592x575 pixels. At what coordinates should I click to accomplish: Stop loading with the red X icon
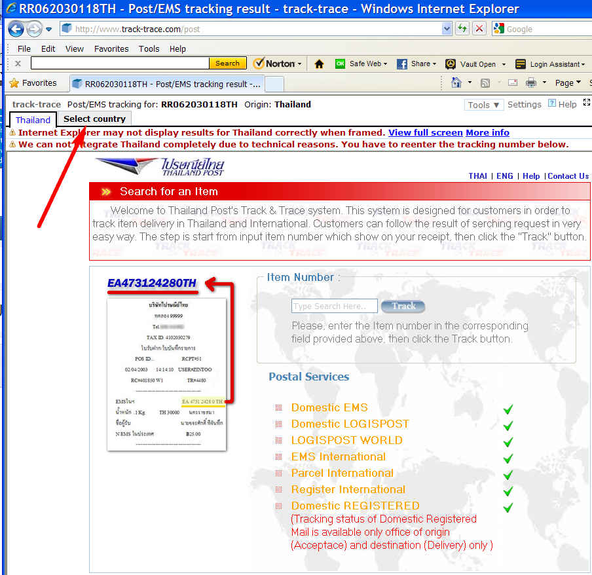tap(479, 29)
